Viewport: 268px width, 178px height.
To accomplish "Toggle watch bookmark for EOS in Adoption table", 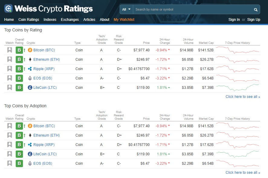I will 10,163.
